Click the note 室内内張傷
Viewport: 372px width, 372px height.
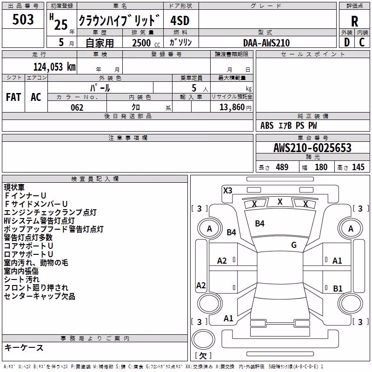(x=21, y=271)
